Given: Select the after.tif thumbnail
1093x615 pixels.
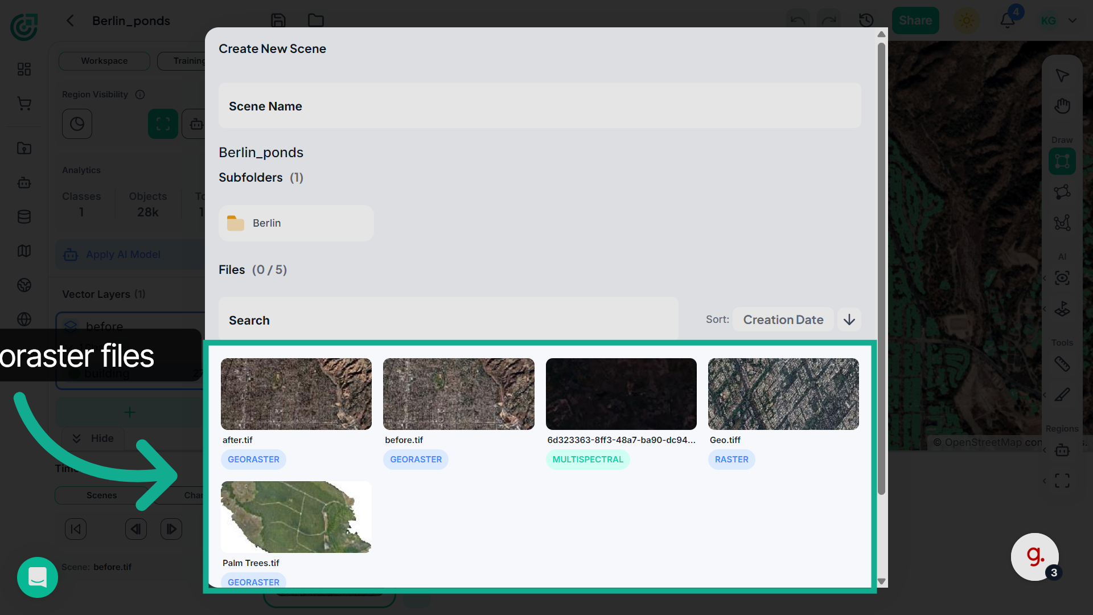Looking at the screenshot, I should click(x=296, y=394).
